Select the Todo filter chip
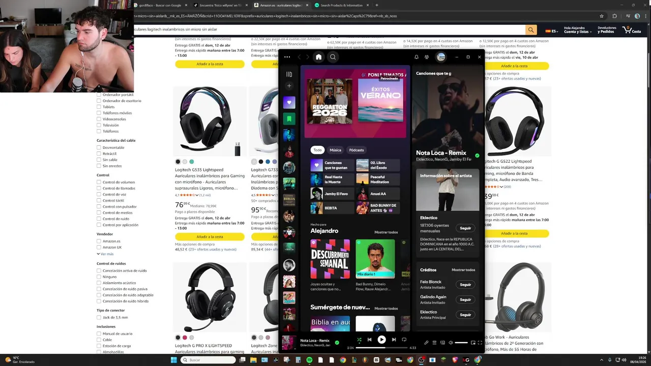 click(317, 150)
